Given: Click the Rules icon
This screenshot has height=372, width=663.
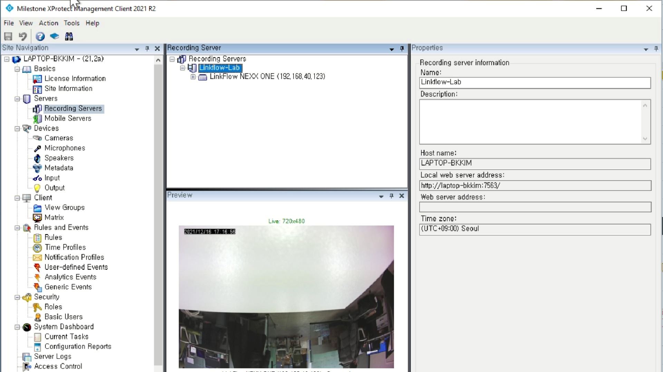Looking at the screenshot, I should pyautogui.click(x=37, y=238).
